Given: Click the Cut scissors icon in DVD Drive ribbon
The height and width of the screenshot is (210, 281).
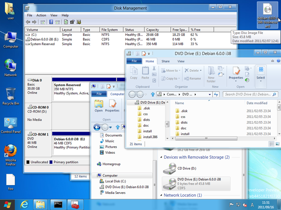Looking at the screenshot, I should tap(154, 68).
